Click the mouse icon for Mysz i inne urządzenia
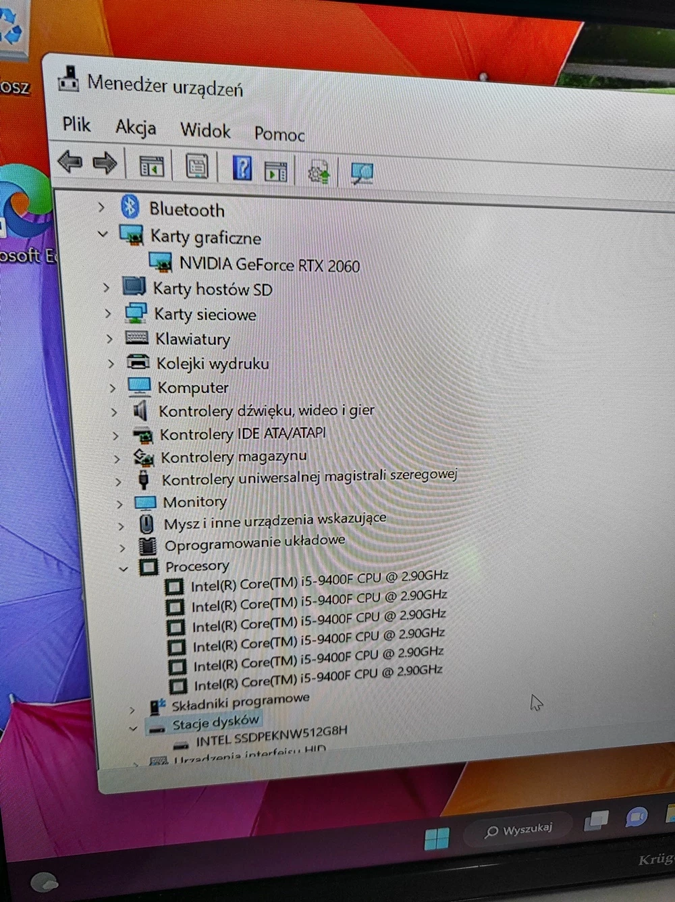 pyautogui.click(x=146, y=524)
